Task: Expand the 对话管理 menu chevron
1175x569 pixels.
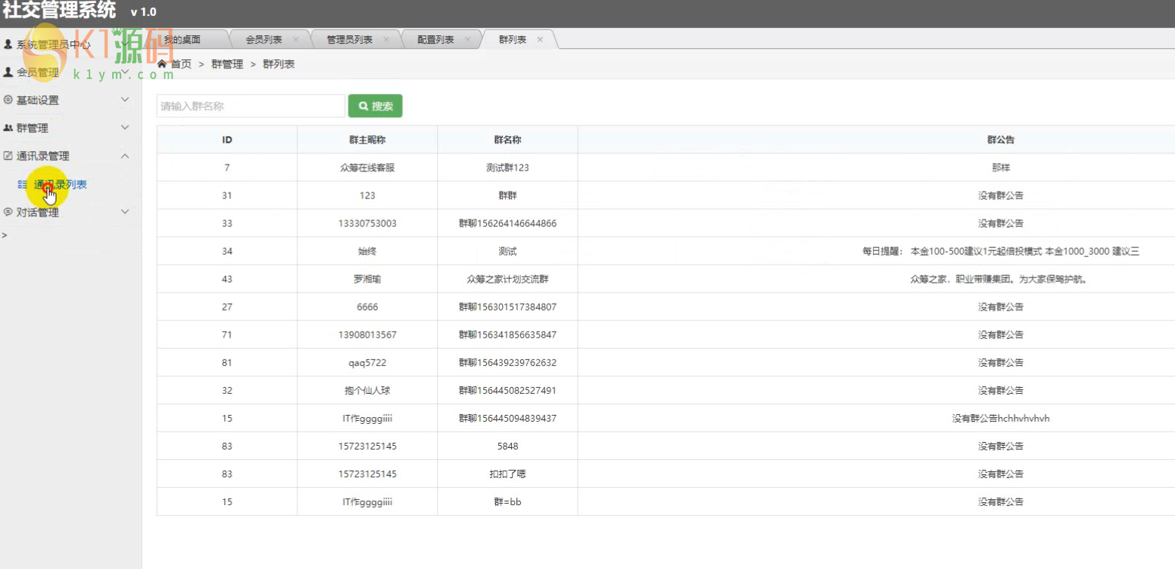Action: (x=125, y=213)
